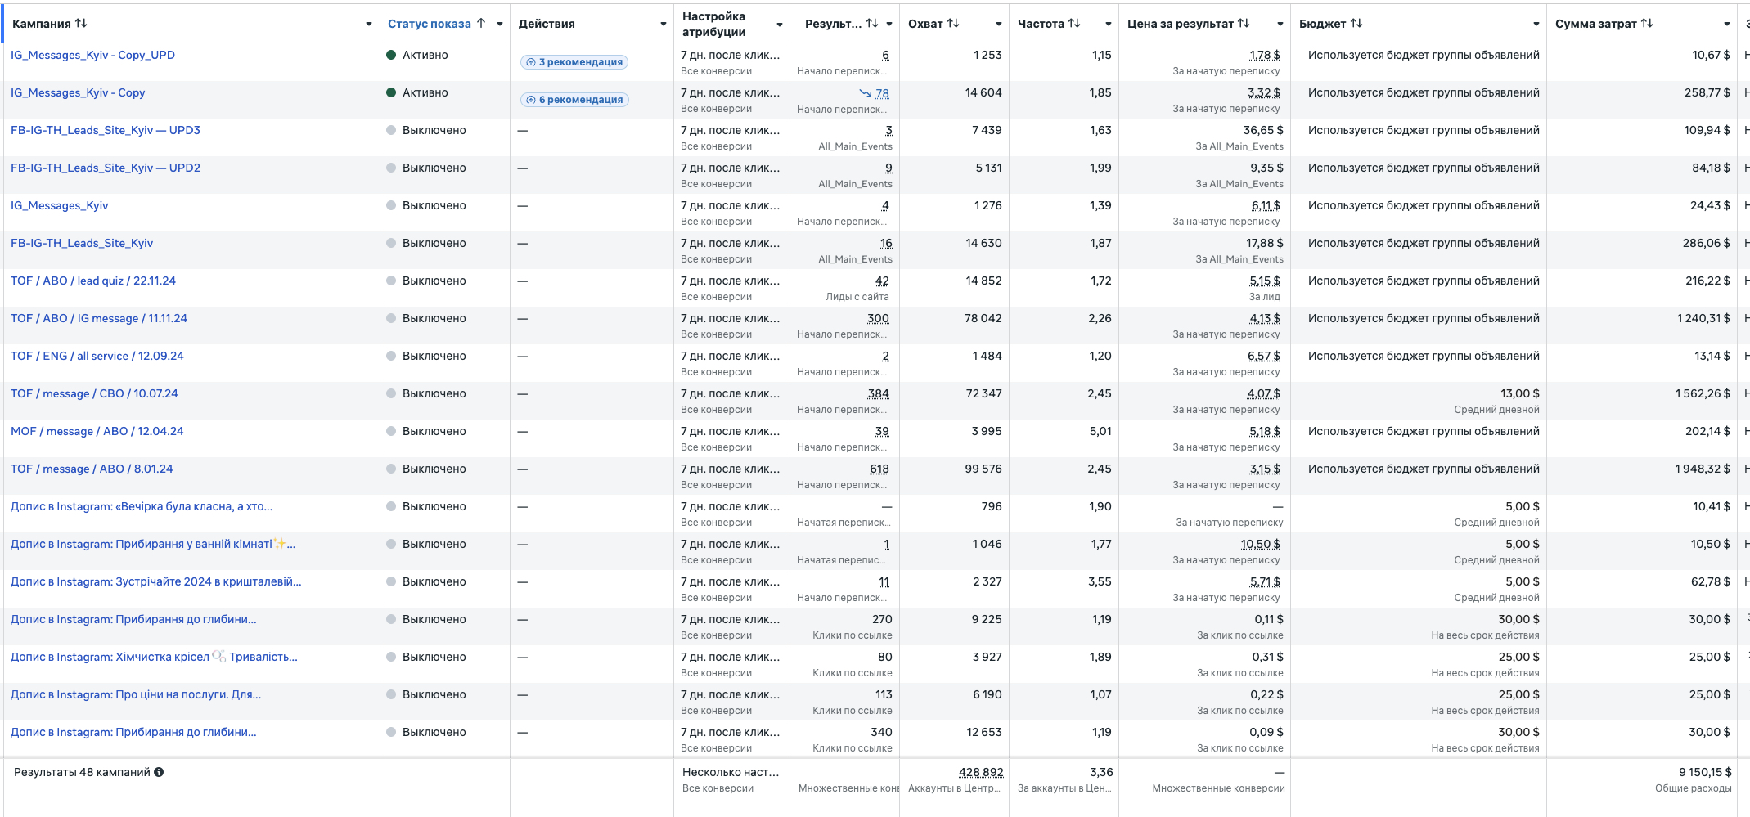
Task: Open campaign TOF / message / CBO / 10.07.24
Action: click(x=94, y=393)
